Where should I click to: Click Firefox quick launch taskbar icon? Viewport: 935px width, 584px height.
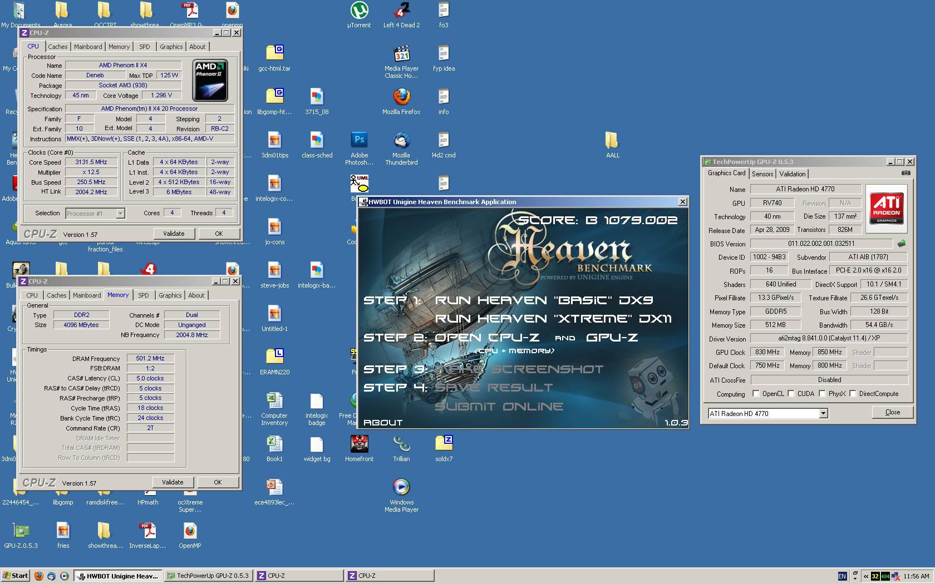point(39,576)
